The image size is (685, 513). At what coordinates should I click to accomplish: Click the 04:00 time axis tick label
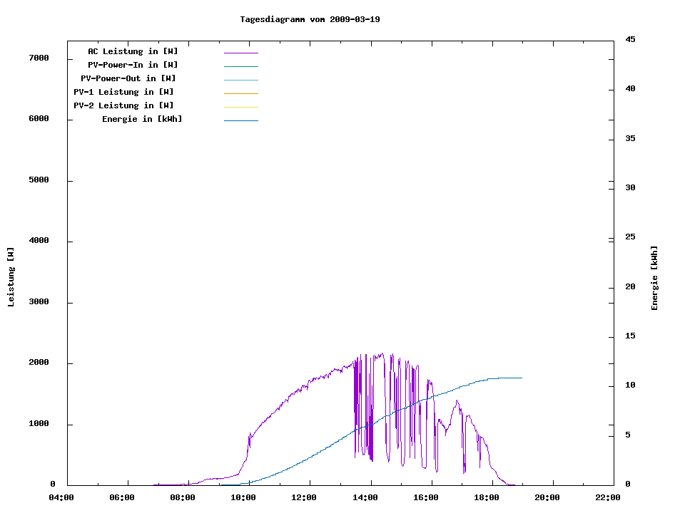pos(62,497)
